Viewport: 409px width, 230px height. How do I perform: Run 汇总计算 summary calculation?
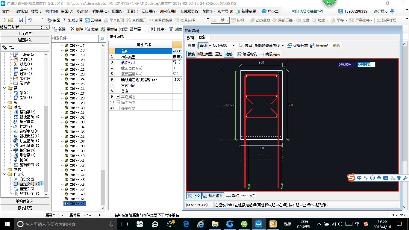pyautogui.click(x=73, y=20)
